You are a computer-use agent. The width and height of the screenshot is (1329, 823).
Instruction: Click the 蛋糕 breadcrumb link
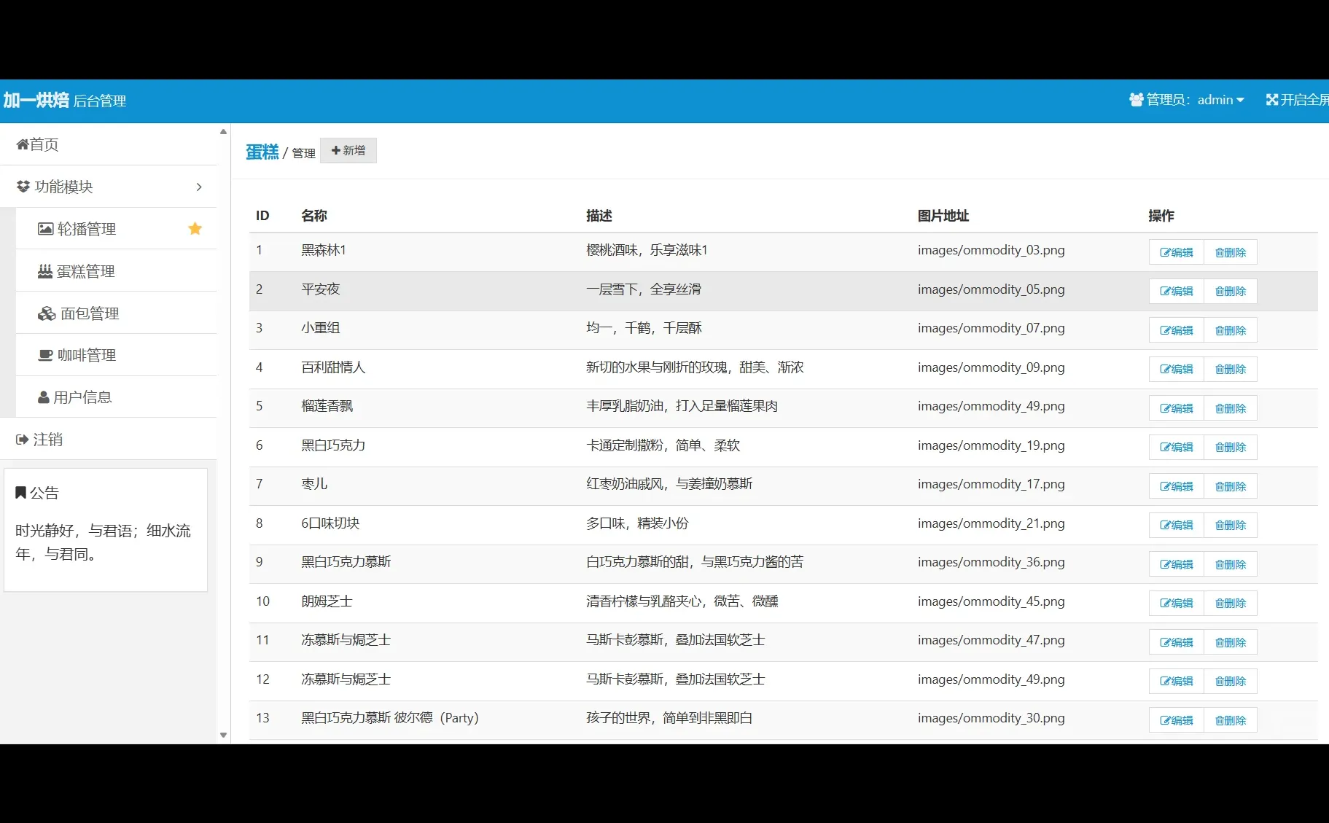262,151
